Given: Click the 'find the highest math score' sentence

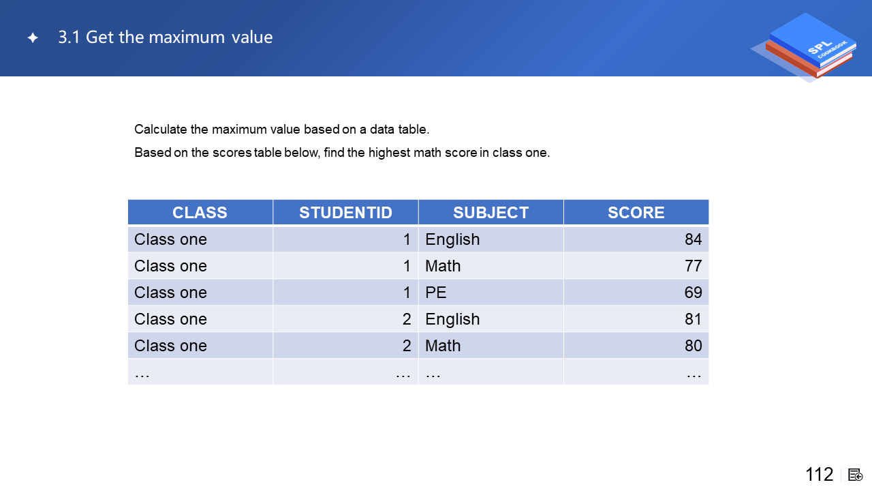Looking at the screenshot, I should pyautogui.click(x=341, y=153).
